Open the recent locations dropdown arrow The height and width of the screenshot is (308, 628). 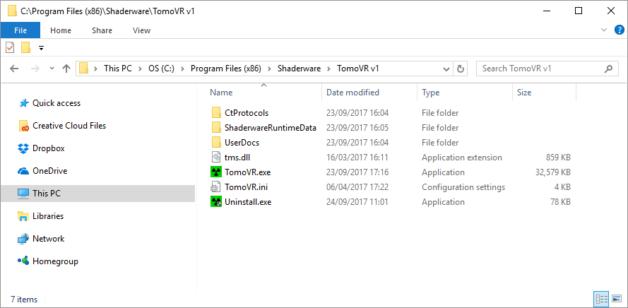pos(52,69)
